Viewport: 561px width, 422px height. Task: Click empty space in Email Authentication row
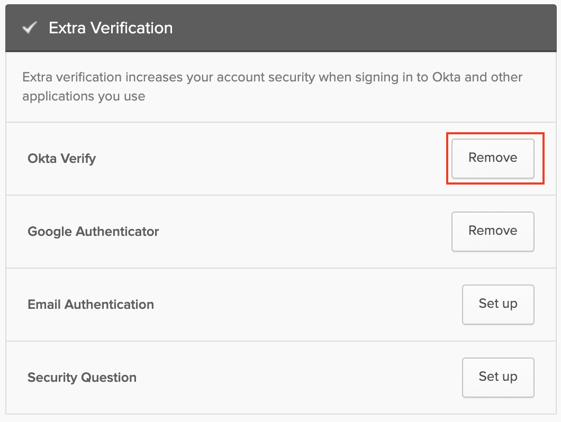[x=307, y=305]
